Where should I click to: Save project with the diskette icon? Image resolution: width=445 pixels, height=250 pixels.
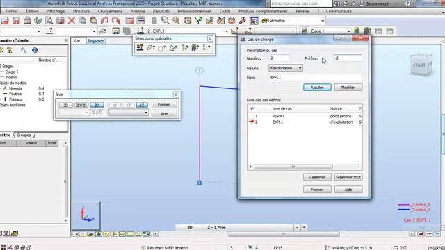[16, 21]
